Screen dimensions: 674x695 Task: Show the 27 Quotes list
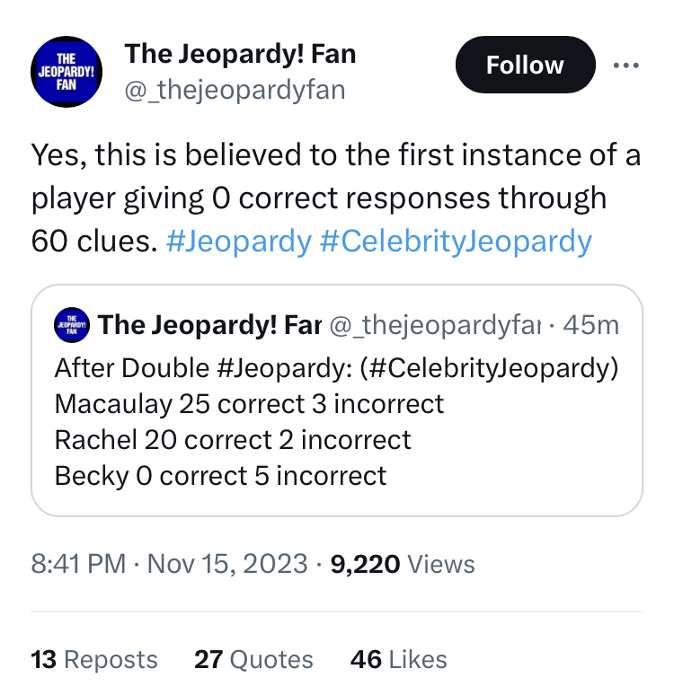click(253, 659)
